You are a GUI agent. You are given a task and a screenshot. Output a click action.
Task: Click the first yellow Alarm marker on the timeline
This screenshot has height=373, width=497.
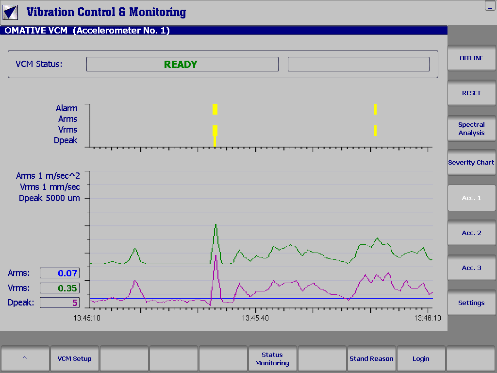[x=215, y=109]
